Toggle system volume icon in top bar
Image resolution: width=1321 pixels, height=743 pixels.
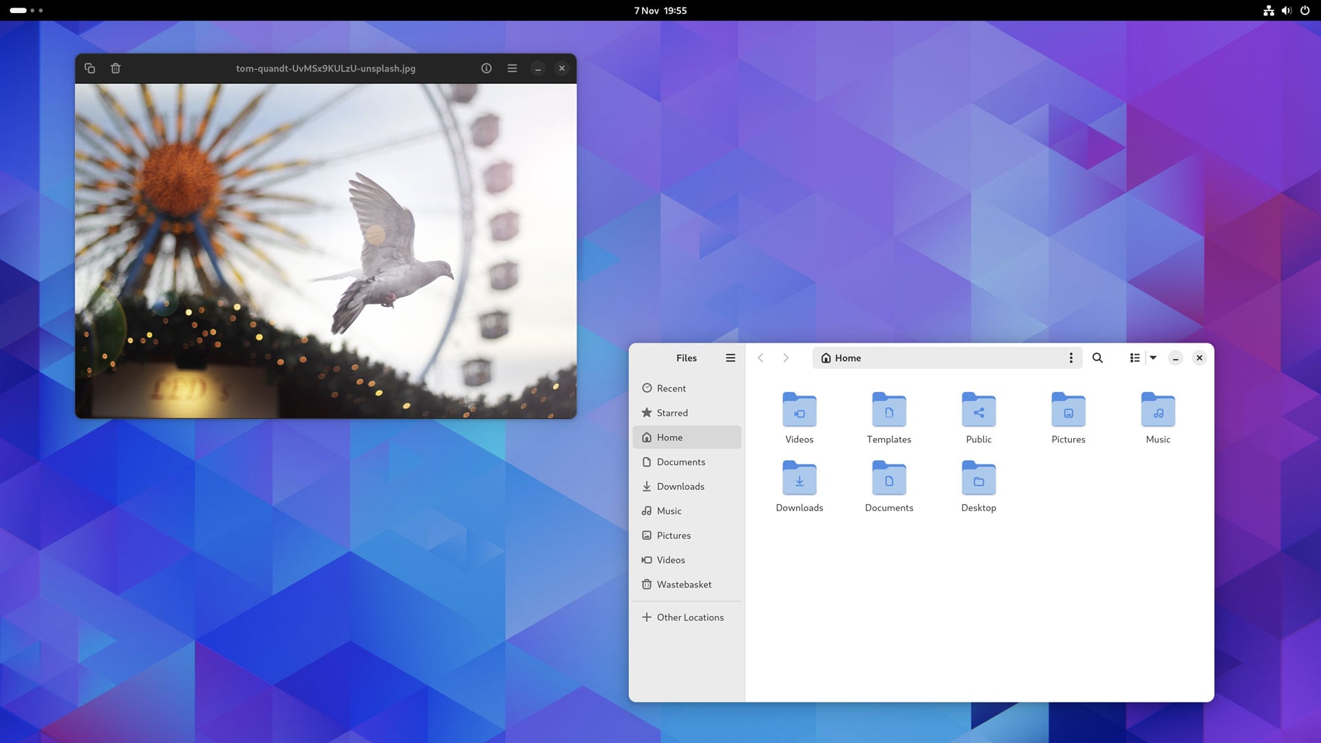tap(1286, 10)
